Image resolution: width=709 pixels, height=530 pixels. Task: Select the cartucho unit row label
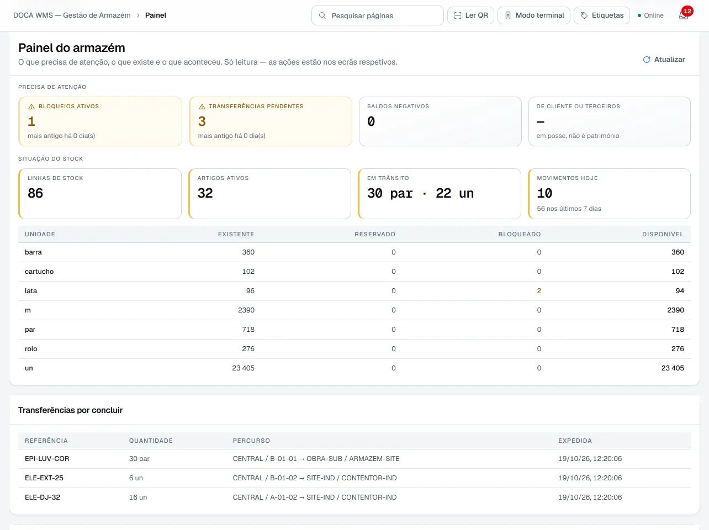point(39,272)
